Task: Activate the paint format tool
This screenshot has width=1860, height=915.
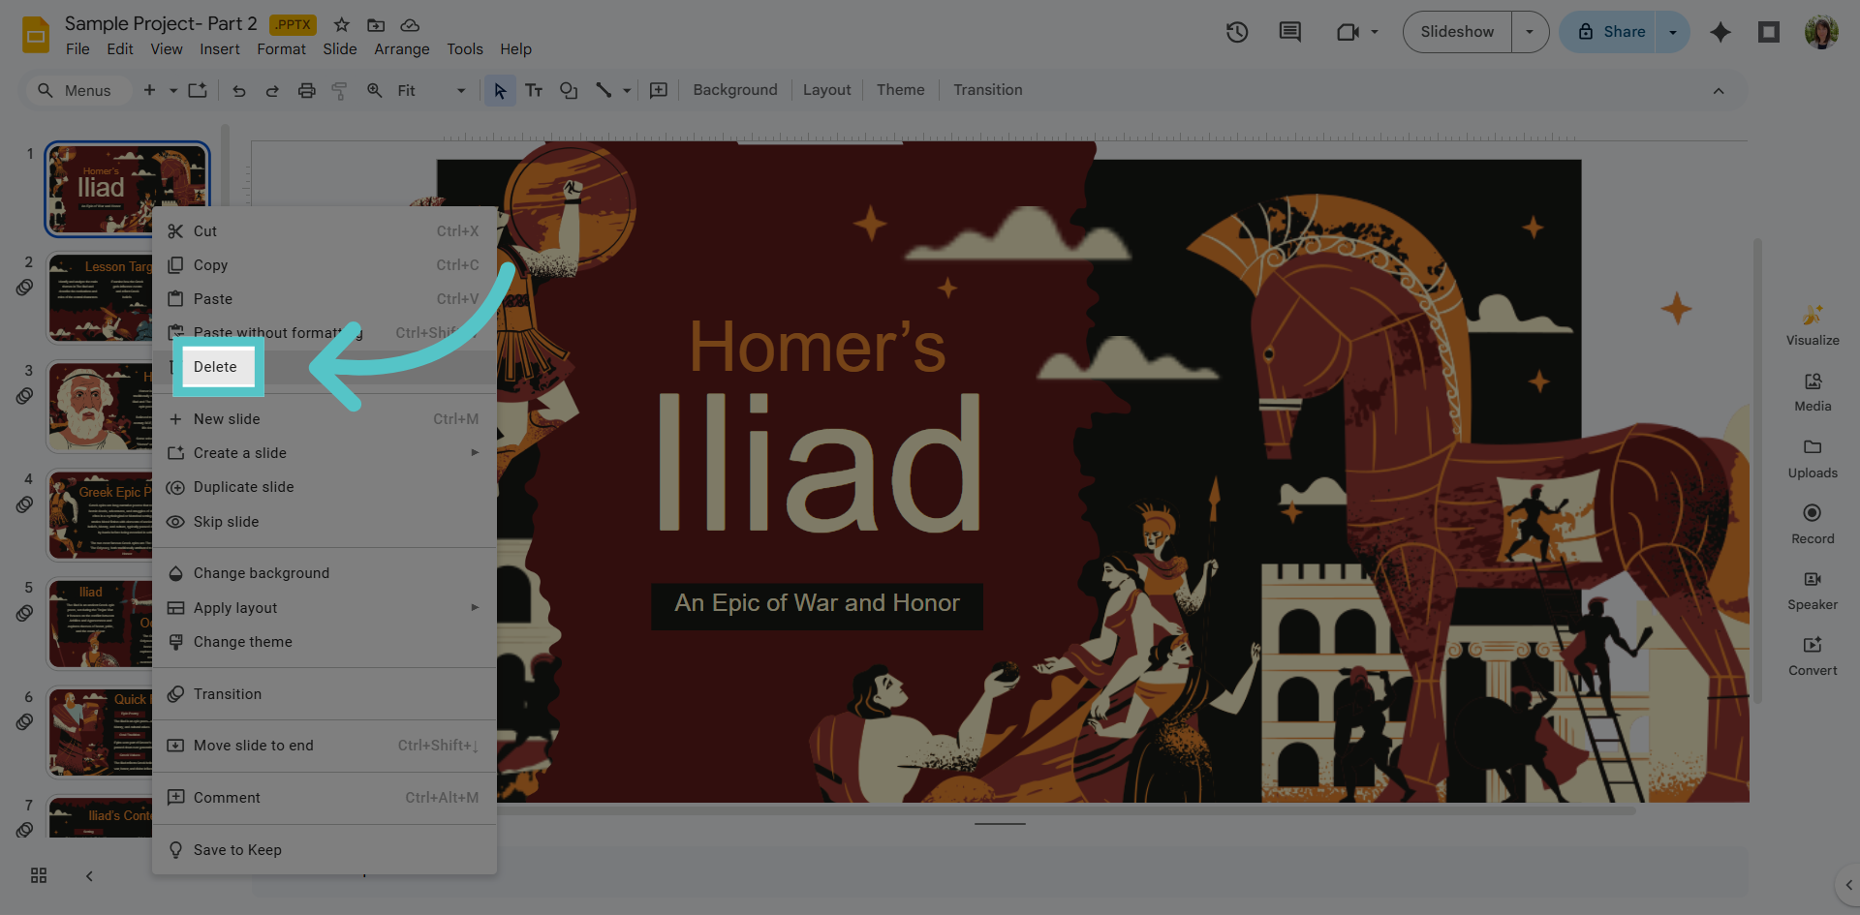Action: click(340, 90)
